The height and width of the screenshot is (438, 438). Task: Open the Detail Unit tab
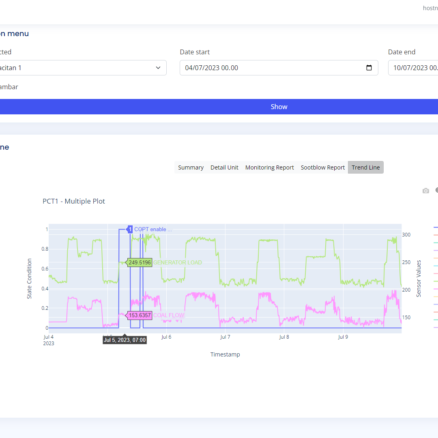224,167
